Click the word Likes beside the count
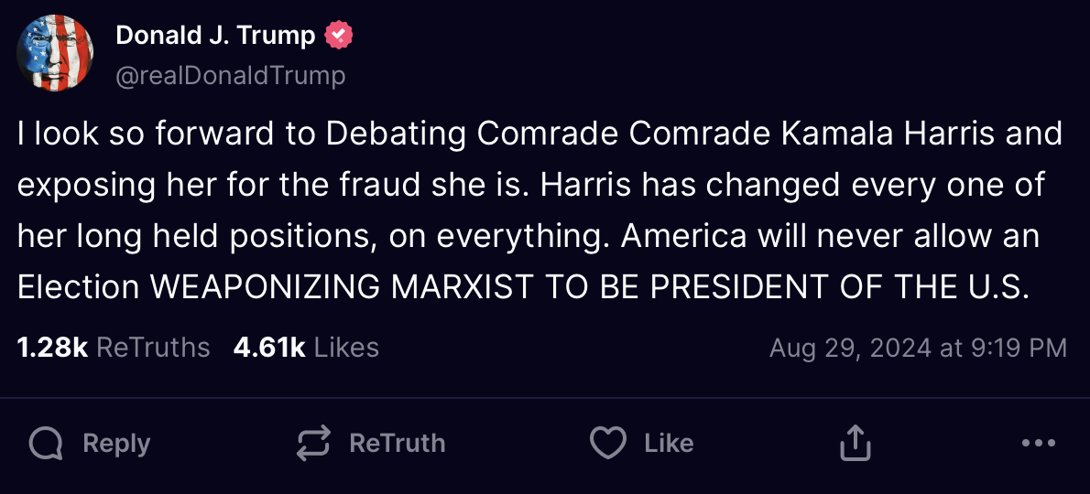The height and width of the screenshot is (494, 1090). [346, 348]
